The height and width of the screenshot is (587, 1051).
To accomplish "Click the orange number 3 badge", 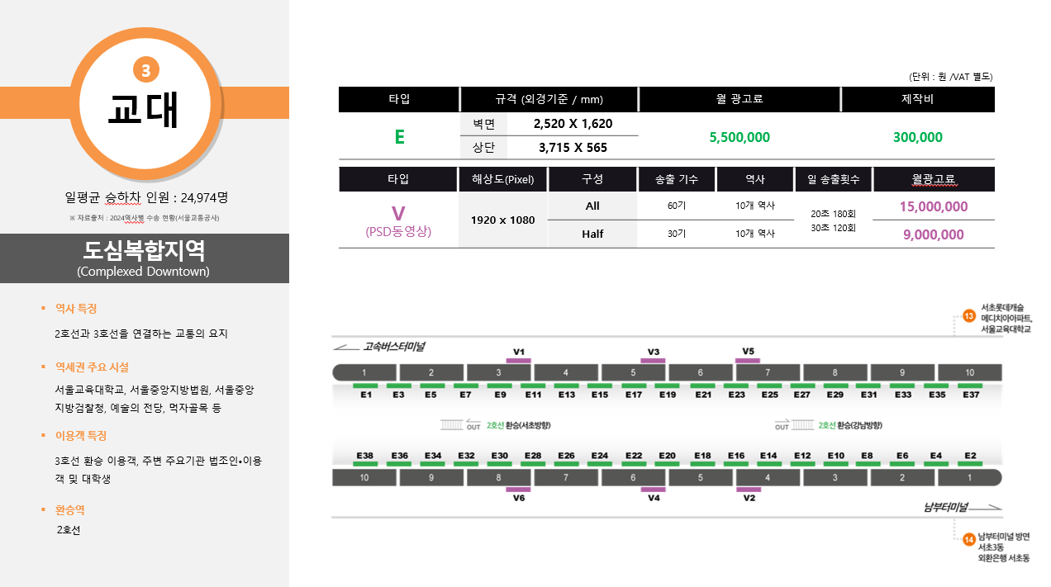I will (x=145, y=71).
